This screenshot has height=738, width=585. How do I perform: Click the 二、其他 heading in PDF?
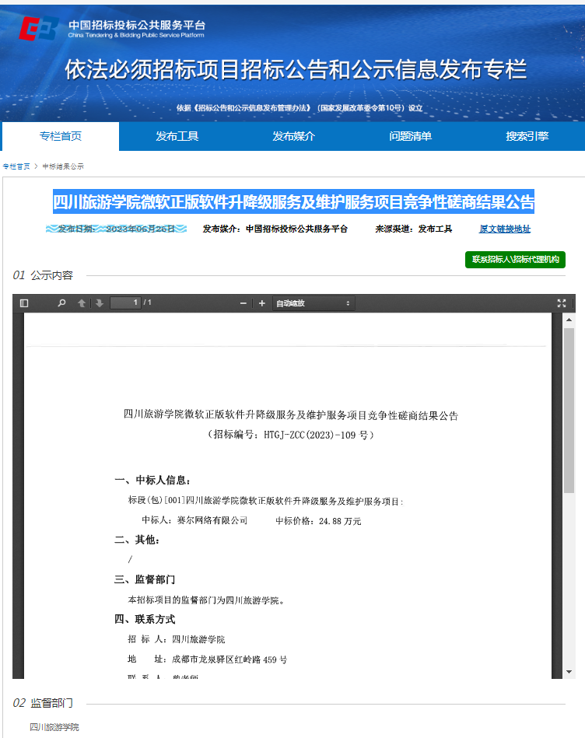coord(137,540)
